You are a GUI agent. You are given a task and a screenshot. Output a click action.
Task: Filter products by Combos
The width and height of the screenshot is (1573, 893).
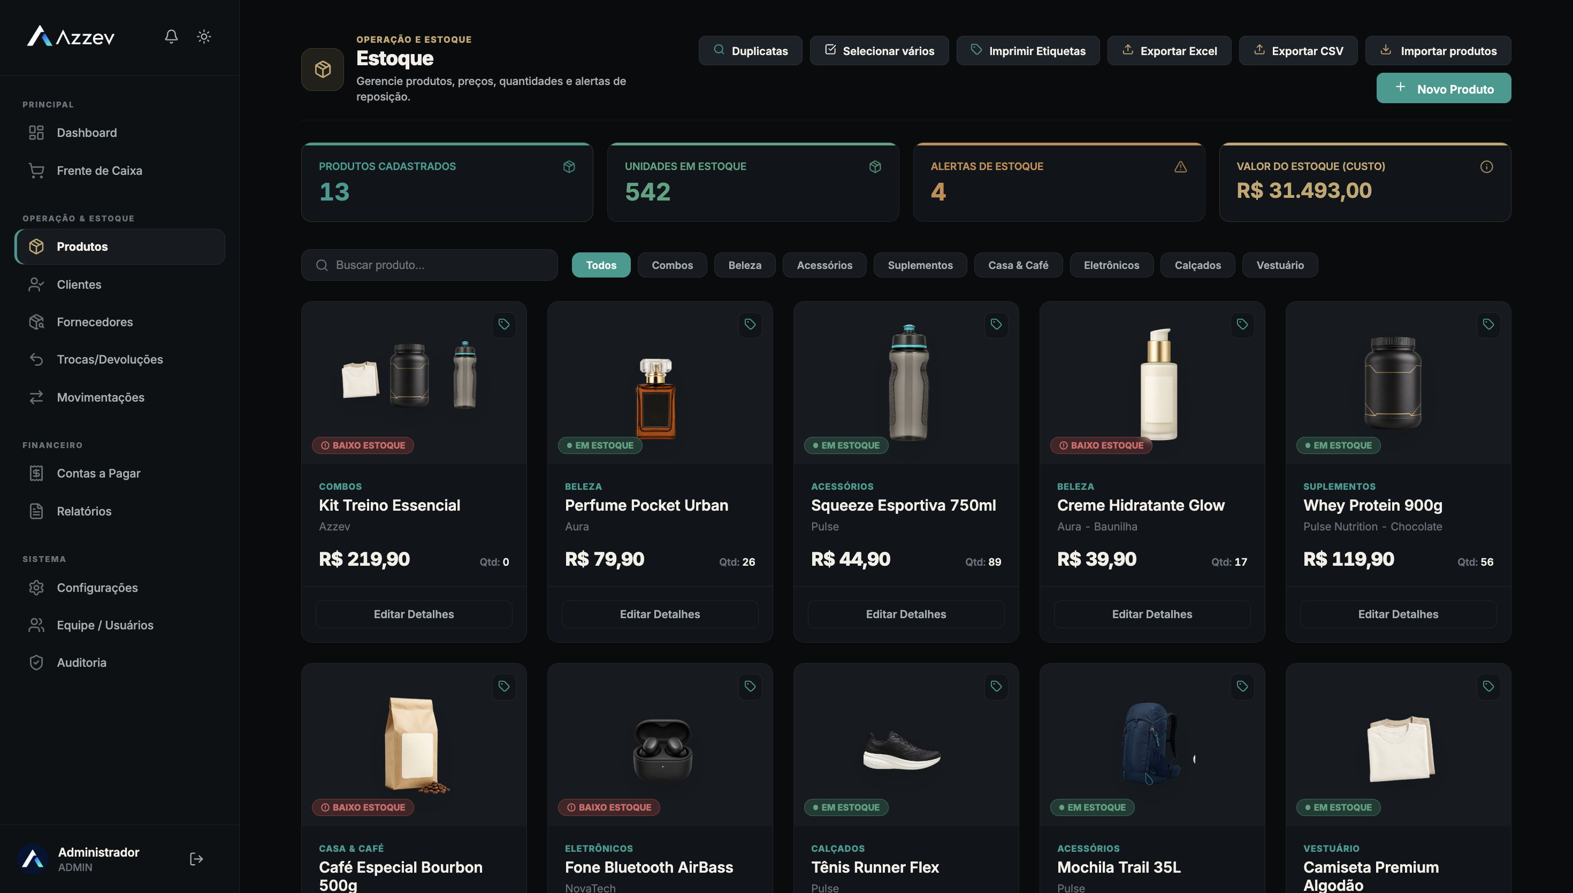pyautogui.click(x=673, y=265)
